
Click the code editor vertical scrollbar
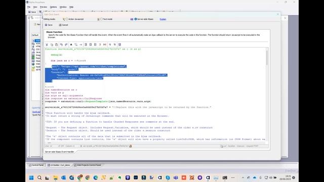(x=267, y=58)
